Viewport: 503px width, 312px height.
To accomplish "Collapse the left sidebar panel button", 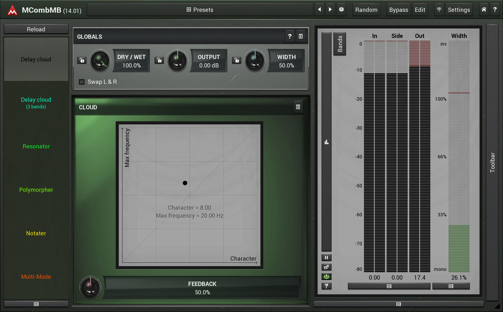I will point(36,304).
